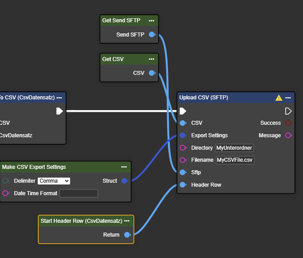Image resolution: width=303 pixels, height=258 pixels.
Task: Click the Directory field with MyUnterordner
Action: point(234,148)
